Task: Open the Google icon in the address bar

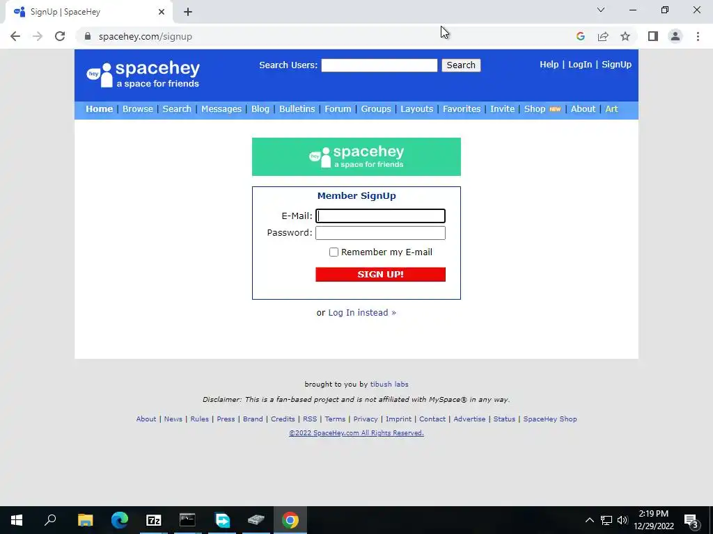Action: (x=580, y=36)
